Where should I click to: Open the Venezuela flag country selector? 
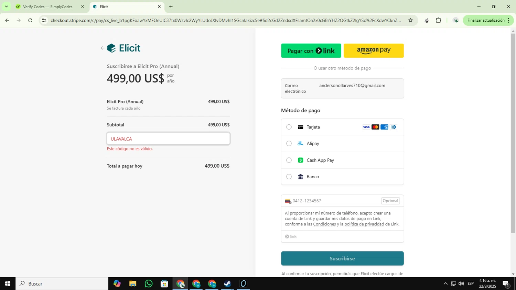(288, 201)
